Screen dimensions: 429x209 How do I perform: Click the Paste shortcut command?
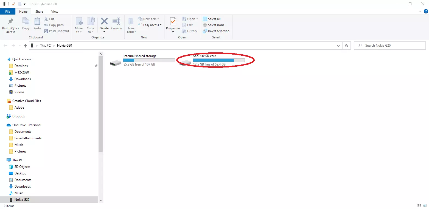(x=57, y=31)
